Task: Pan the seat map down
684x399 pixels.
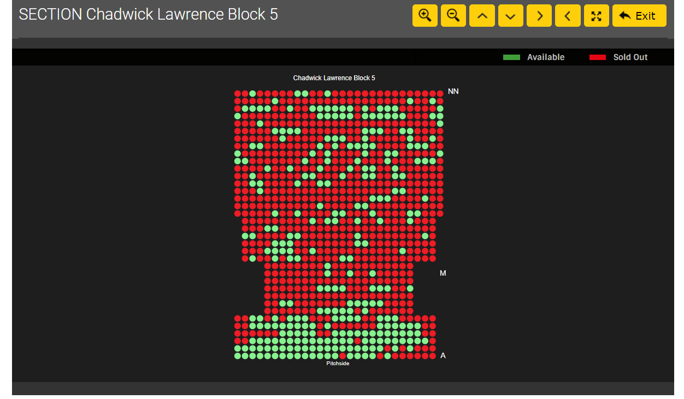Action: click(510, 16)
